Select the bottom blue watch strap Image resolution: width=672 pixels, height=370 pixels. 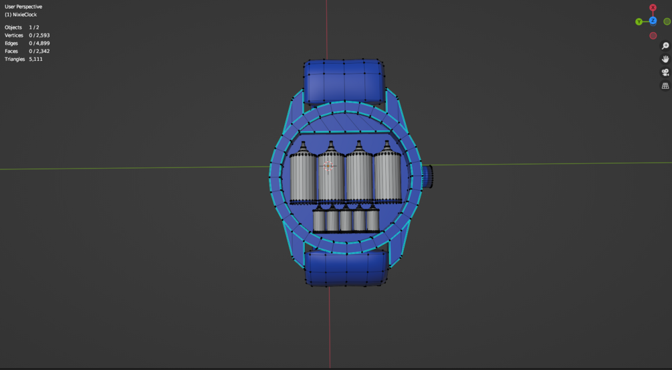(346, 268)
